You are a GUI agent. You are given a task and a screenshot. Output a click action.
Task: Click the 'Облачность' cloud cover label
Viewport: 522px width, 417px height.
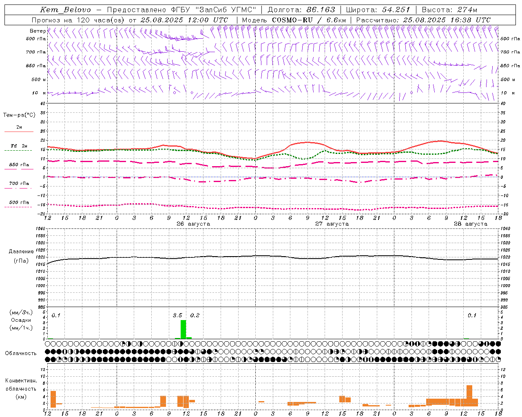[21, 353]
